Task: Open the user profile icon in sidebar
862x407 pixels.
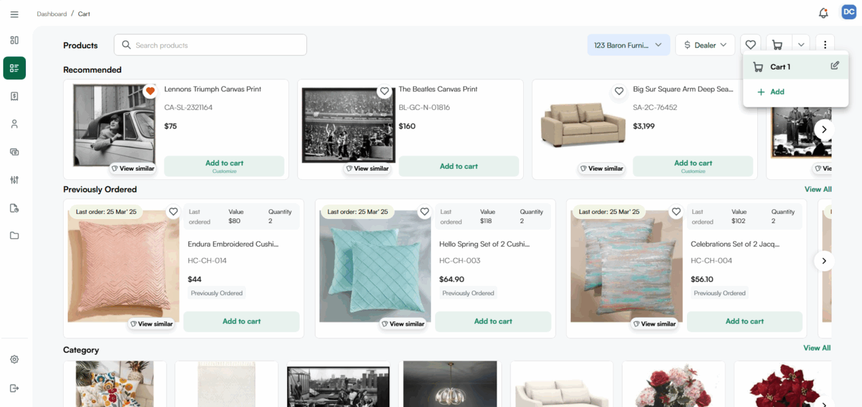Action: [14, 124]
